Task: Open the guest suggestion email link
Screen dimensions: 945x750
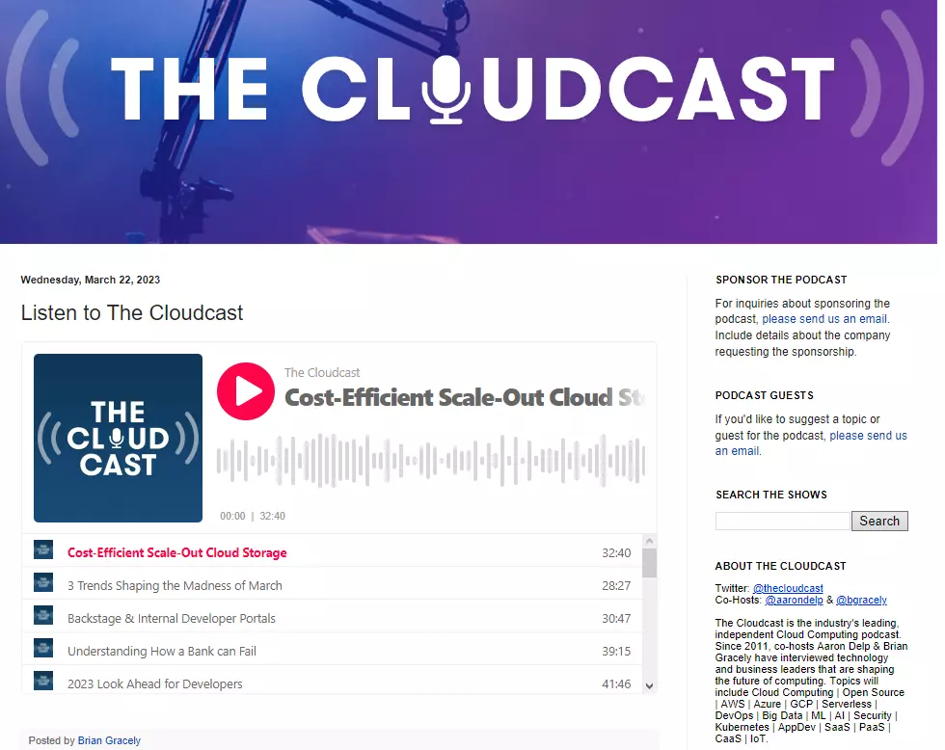Action: [x=868, y=435]
